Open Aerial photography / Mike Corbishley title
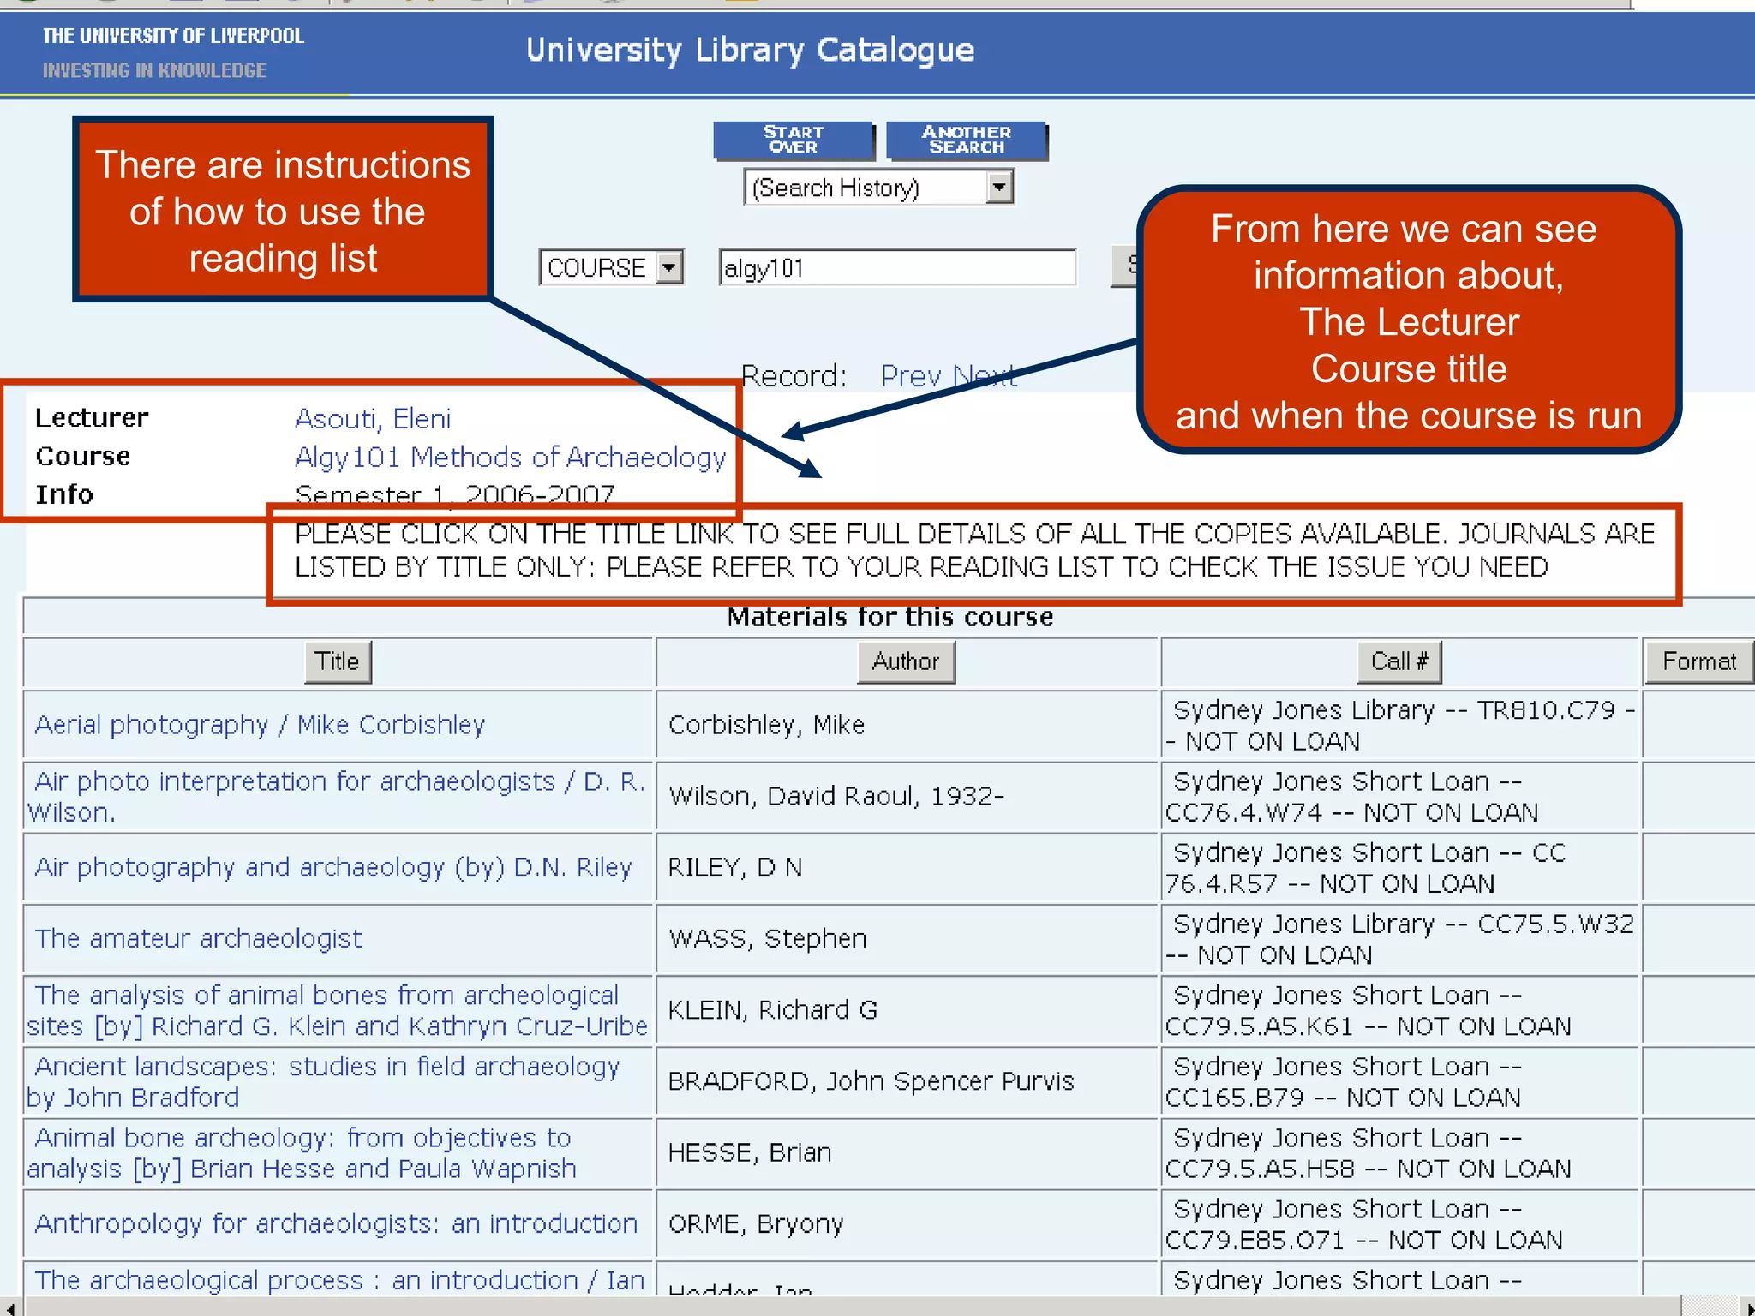 pos(260,725)
